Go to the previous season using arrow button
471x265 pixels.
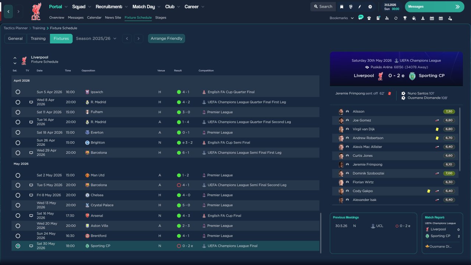pos(127,38)
